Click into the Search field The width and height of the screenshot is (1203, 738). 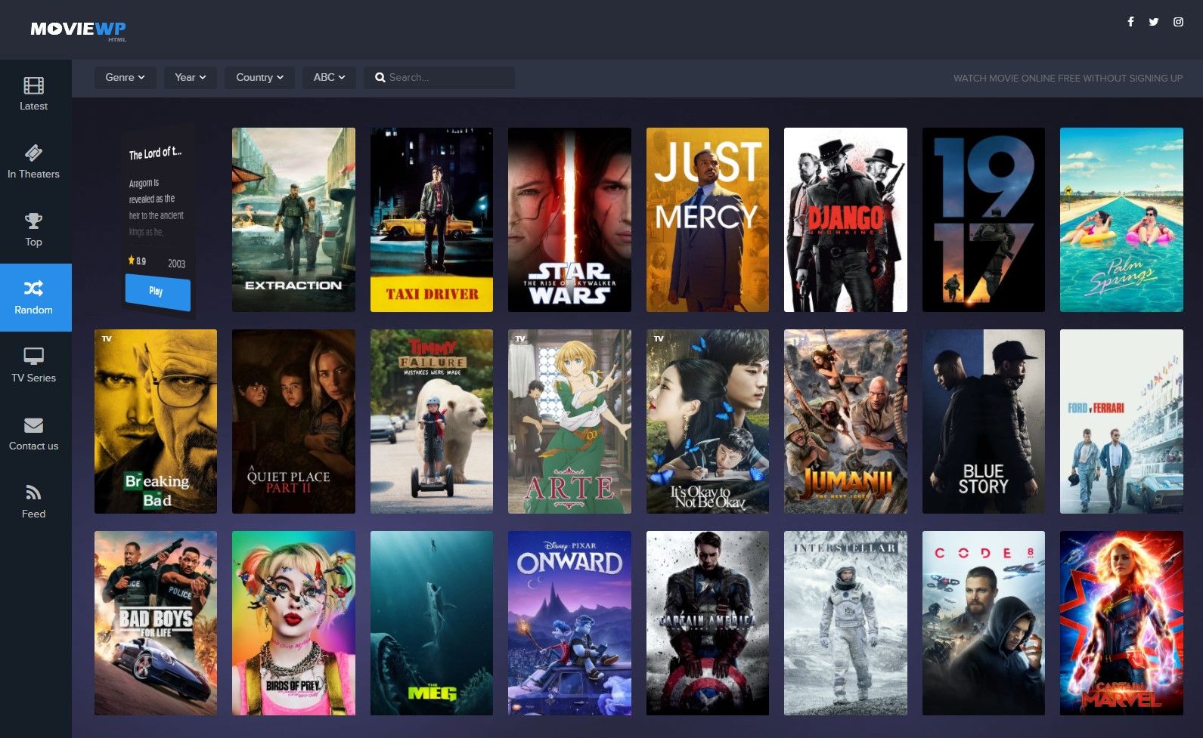click(446, 78)
